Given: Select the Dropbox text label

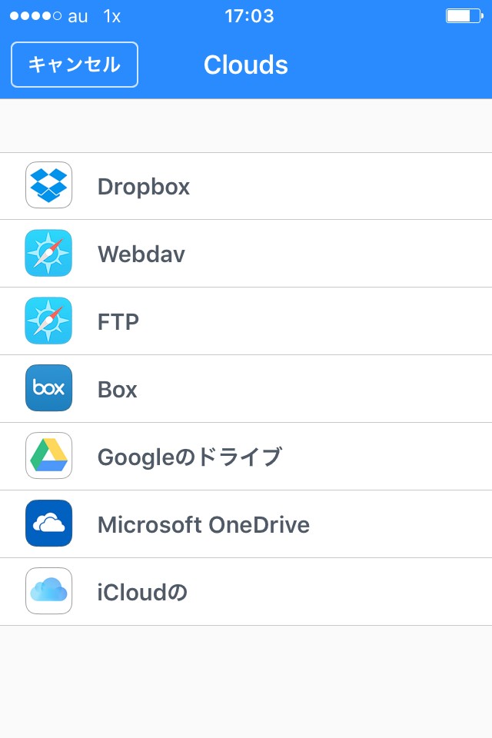Looking at the screenshot, I should click(x=144, y=187).
